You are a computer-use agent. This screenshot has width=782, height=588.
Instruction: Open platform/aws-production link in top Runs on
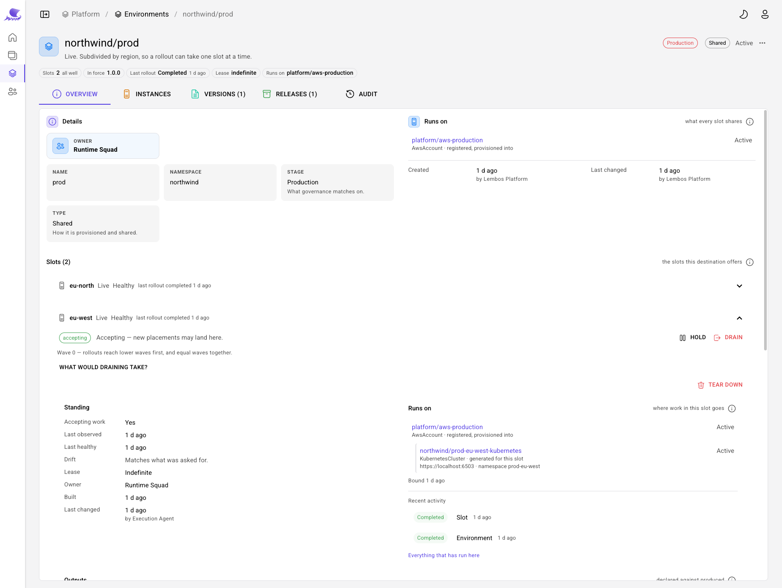click(x=447, y=140)
